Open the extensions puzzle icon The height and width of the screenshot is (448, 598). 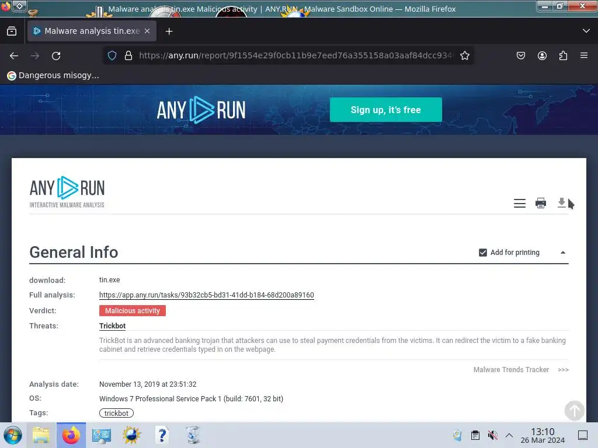[x=563, y=55]
